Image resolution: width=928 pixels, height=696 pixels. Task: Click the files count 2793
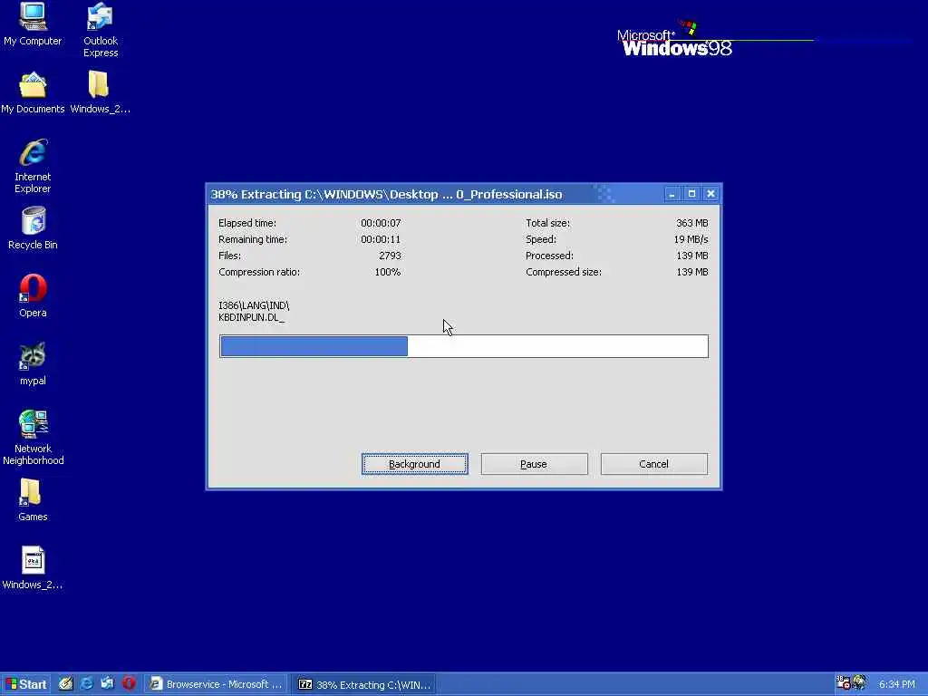point(390,256)
